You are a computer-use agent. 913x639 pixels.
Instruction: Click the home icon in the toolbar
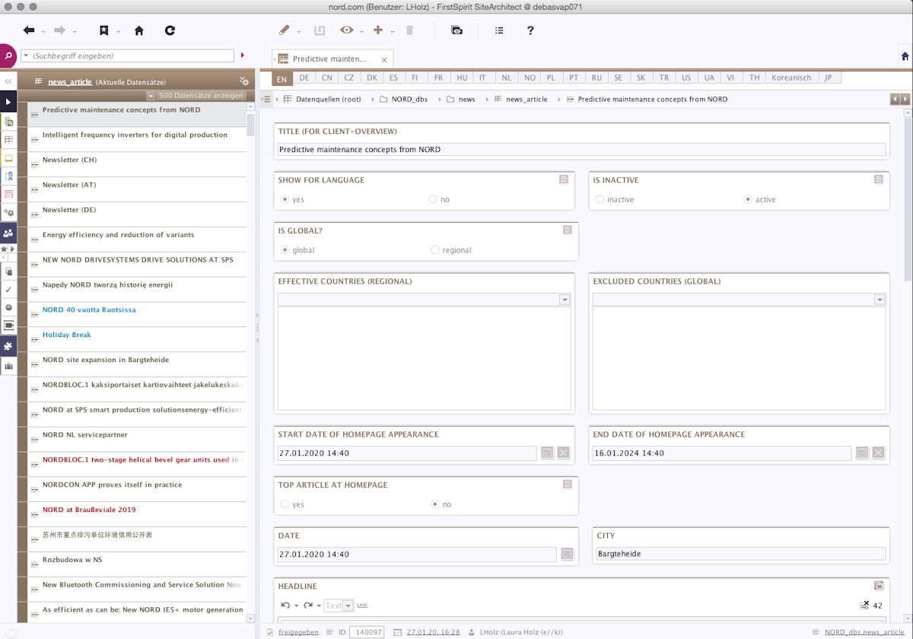click(138, 30)
